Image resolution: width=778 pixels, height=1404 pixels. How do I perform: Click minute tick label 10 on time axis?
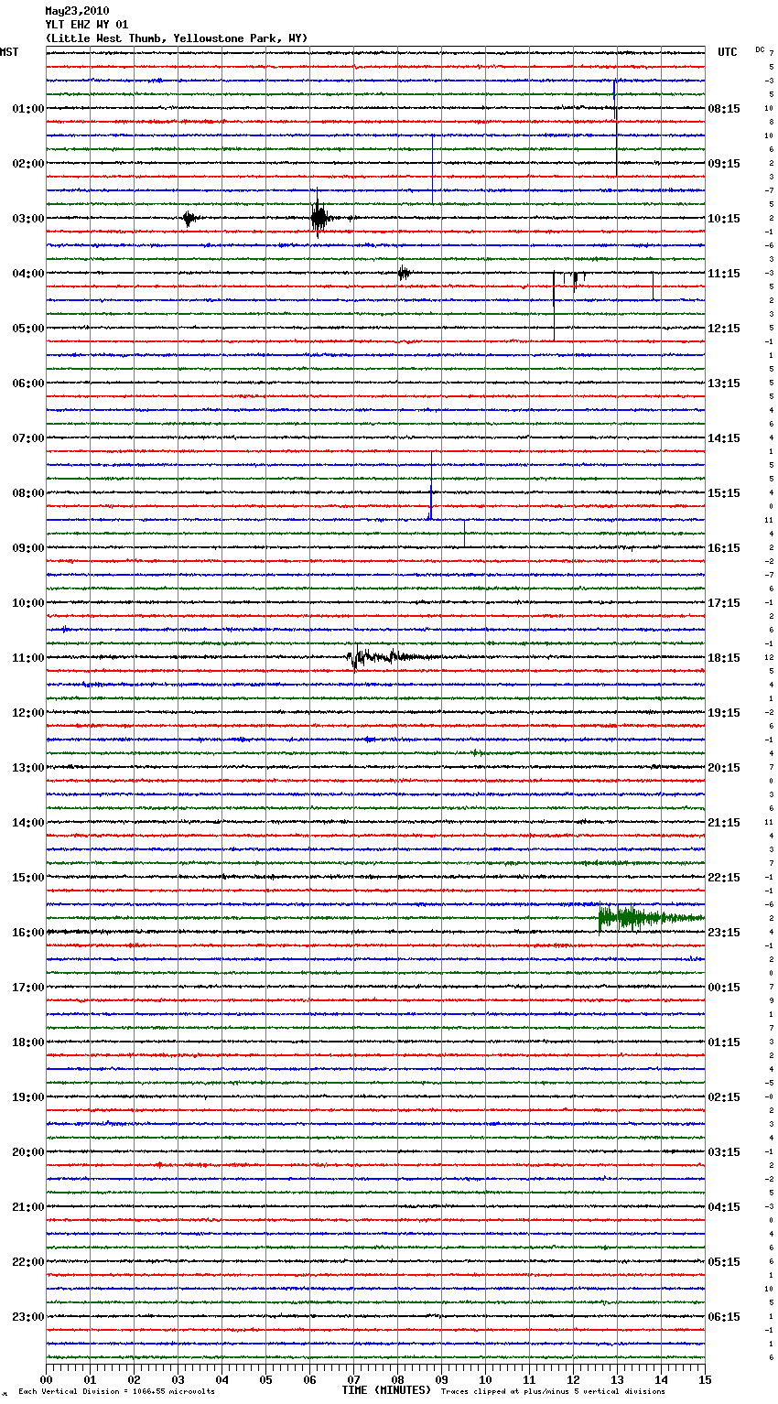click(485, 1379)
